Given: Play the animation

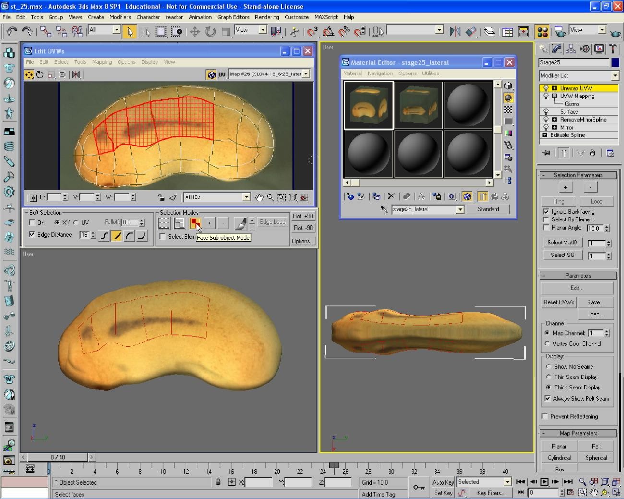Looking at the screenshot, I should pos(544,482).
